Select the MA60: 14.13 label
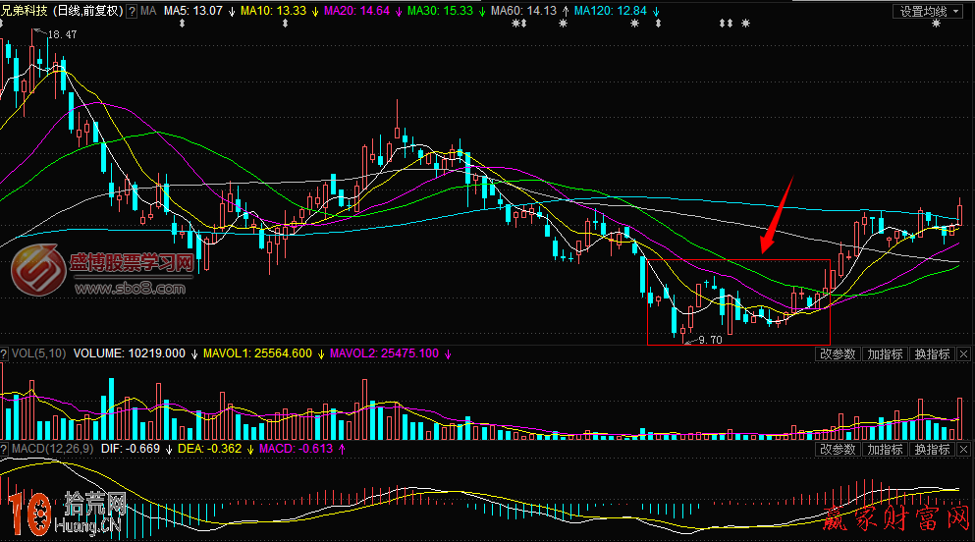The width and height of the screenshot is (975, 542). 523,11
